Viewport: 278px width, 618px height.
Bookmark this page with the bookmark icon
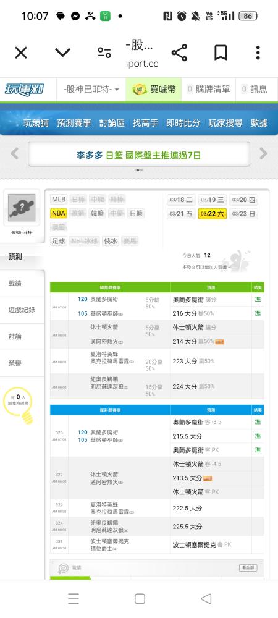pos(221,53)
